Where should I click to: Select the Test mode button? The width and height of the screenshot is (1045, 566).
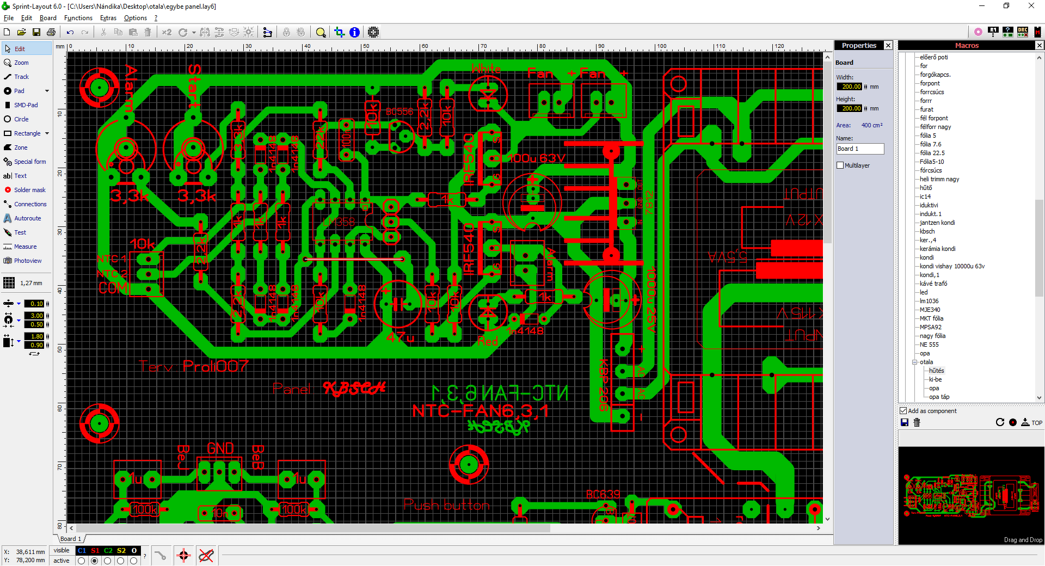(x=26, y=232)
